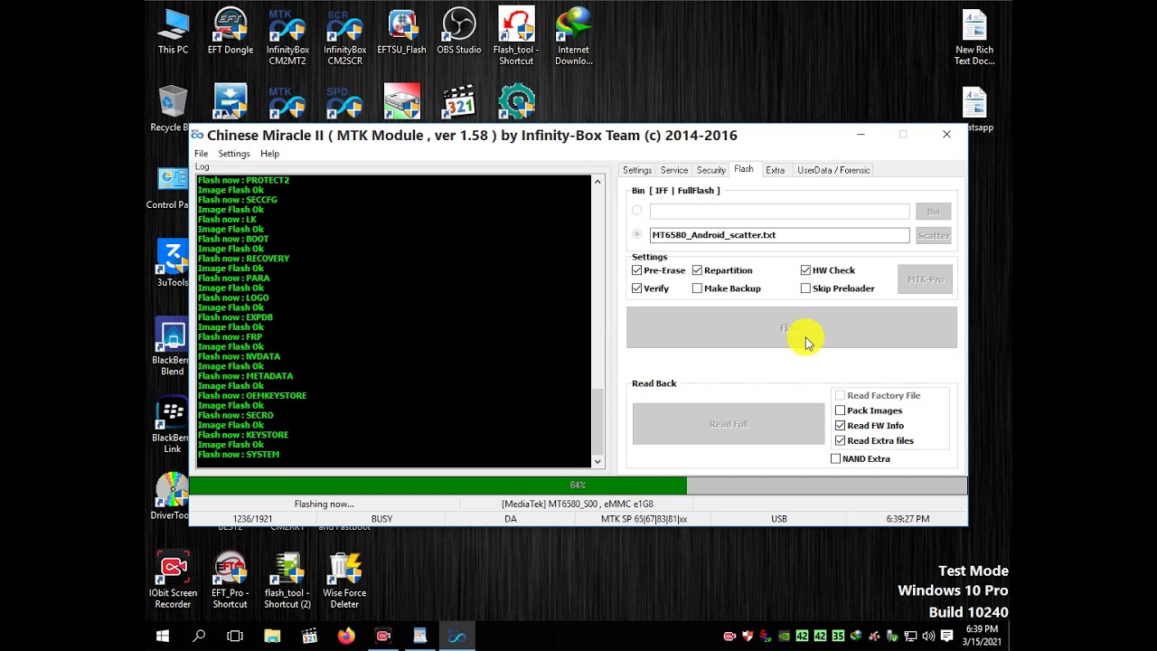Click the Bin browse button
1157x651 pixels.
click(933, 212)
